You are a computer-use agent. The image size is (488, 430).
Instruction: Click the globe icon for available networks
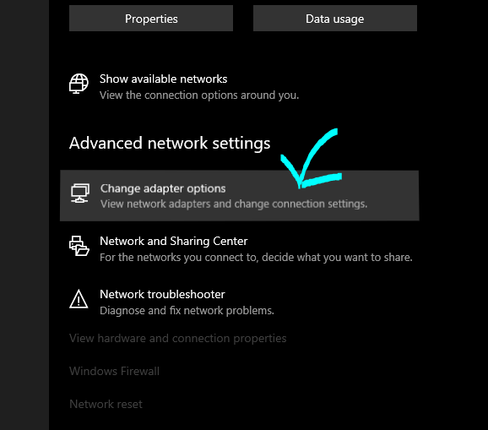point(79,84)
